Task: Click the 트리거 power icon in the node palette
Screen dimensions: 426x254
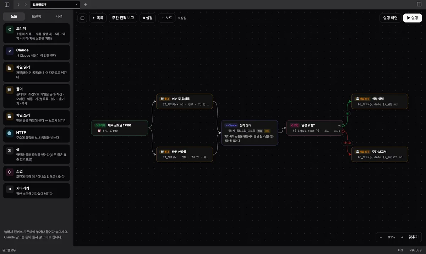Action: point(10,30)
